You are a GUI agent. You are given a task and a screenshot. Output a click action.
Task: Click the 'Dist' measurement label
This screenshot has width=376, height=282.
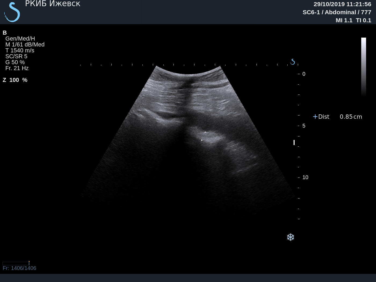coord(324,117)
